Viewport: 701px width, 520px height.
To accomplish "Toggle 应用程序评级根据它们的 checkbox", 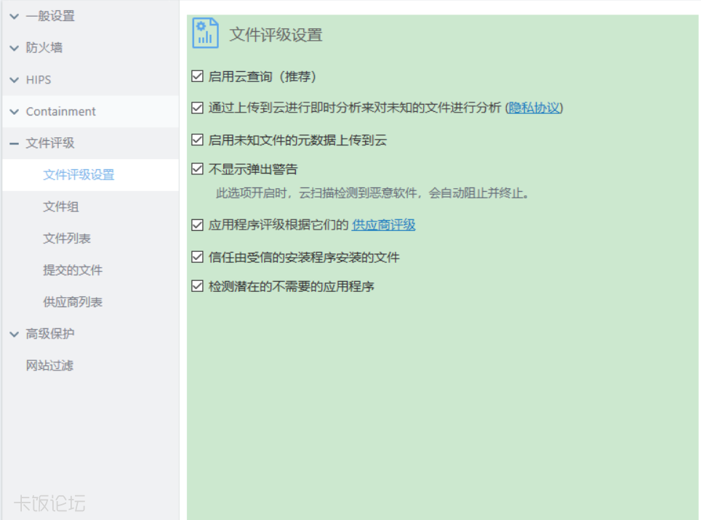I will click(197, 225).
